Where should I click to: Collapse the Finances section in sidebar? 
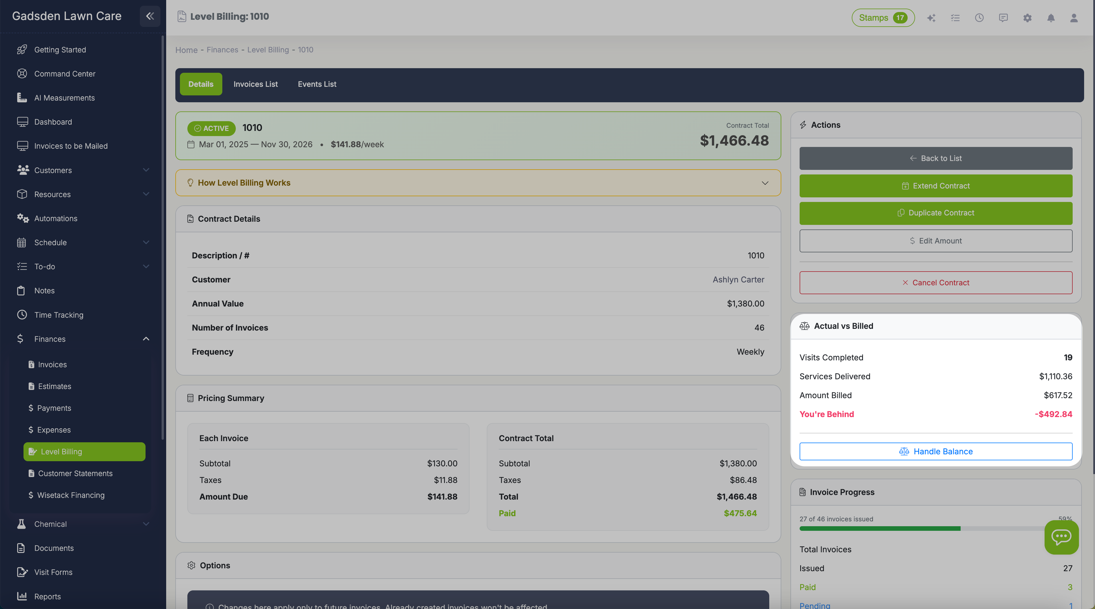pos(146,339)
